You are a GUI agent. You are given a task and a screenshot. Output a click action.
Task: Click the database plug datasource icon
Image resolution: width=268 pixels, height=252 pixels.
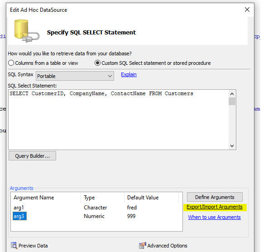[27, 31]
